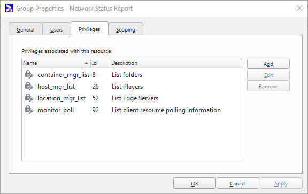
Task: Click the Id value 26
Action: (96, 87)
